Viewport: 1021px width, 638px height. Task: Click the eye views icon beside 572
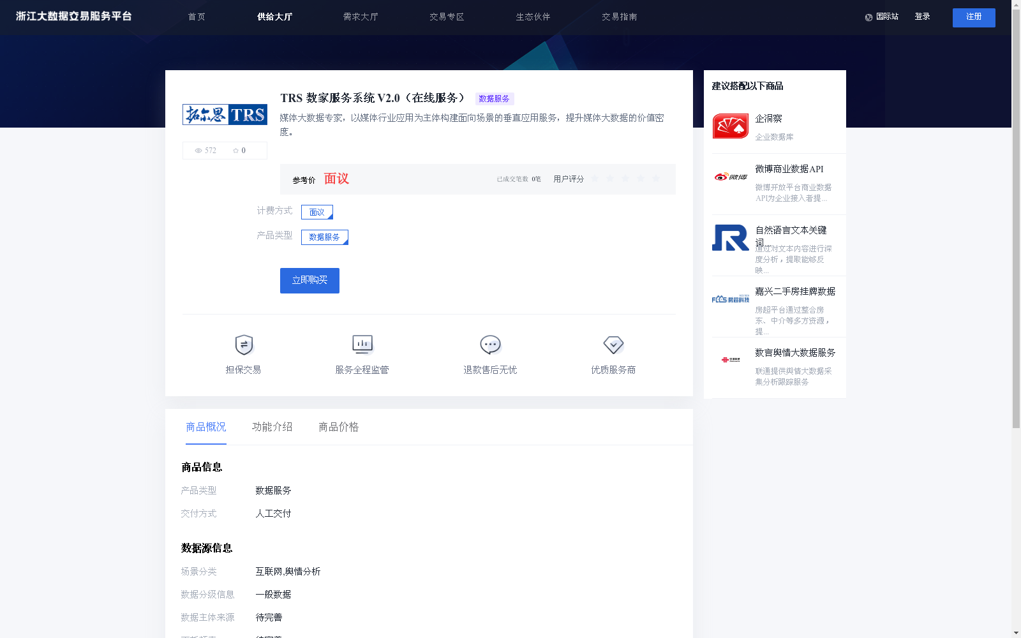click(x=198, y=151)
